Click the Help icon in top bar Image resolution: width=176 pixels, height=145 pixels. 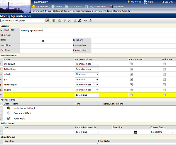pos(145,2)
